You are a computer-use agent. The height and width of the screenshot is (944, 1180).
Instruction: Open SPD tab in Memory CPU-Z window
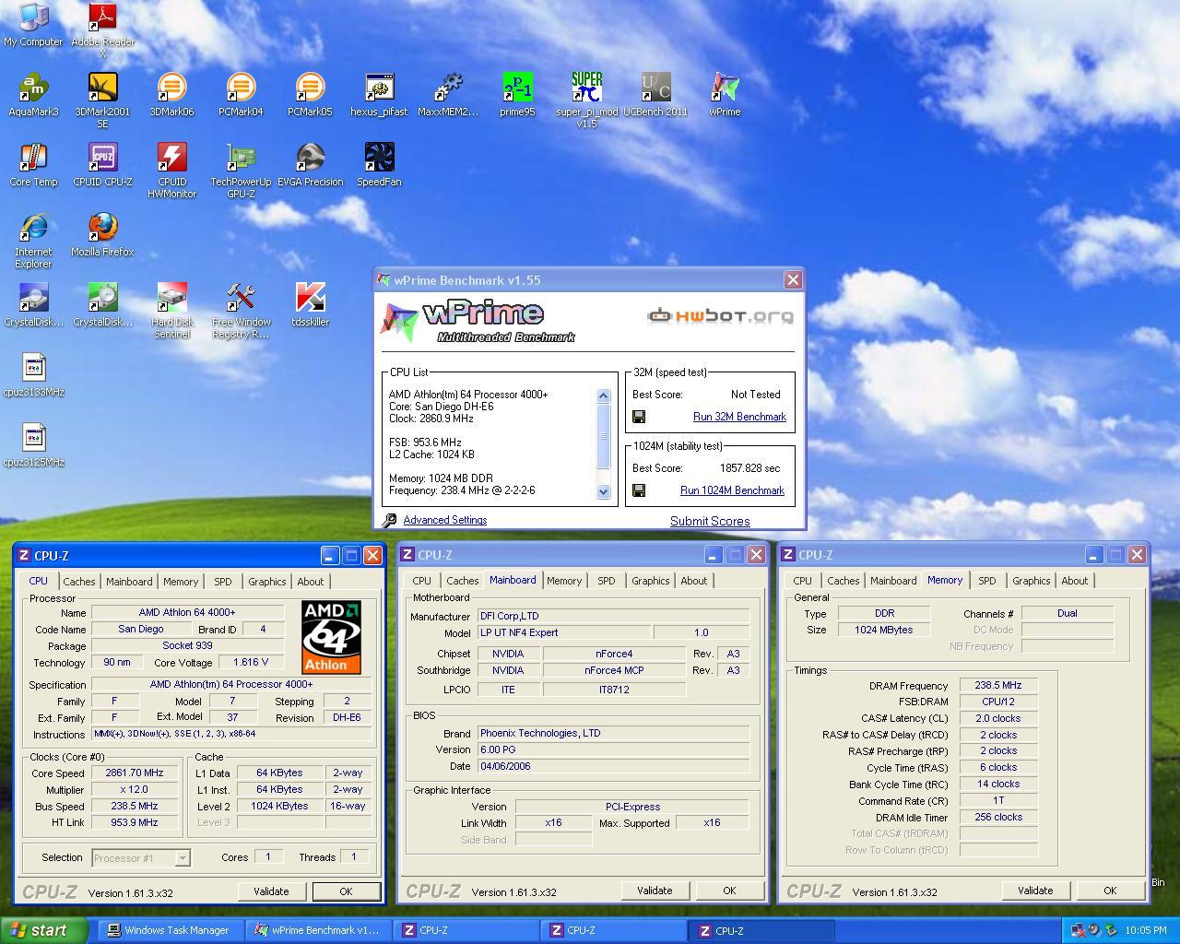pyautogui.click(x=987, y=581)
